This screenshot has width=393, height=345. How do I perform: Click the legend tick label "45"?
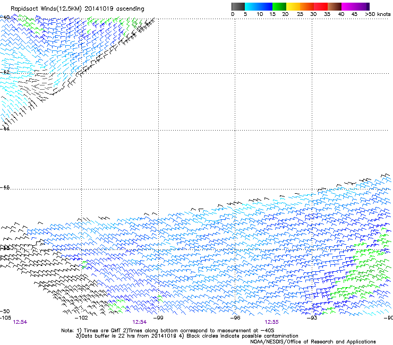pyautogui.click(x=354, y=14)
